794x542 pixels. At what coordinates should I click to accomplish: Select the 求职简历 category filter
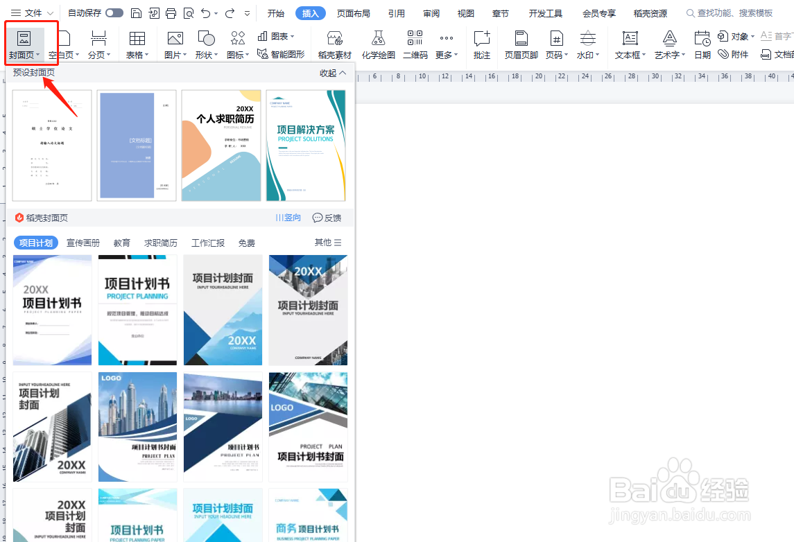click(160, 243)
